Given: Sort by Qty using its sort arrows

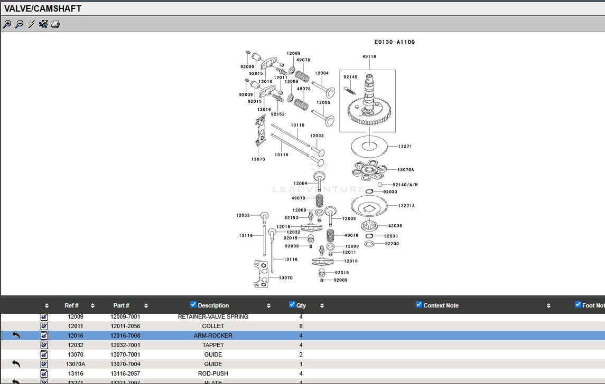Looking at the screenshot, I should tap(322, 305).
